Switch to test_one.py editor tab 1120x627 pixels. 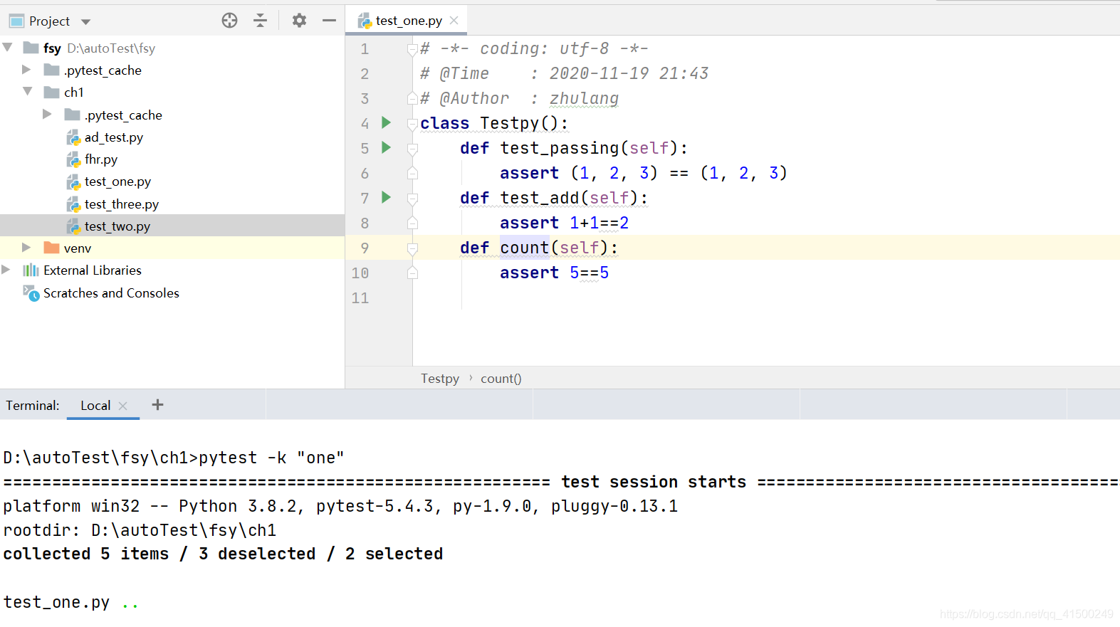coord(409,21)
